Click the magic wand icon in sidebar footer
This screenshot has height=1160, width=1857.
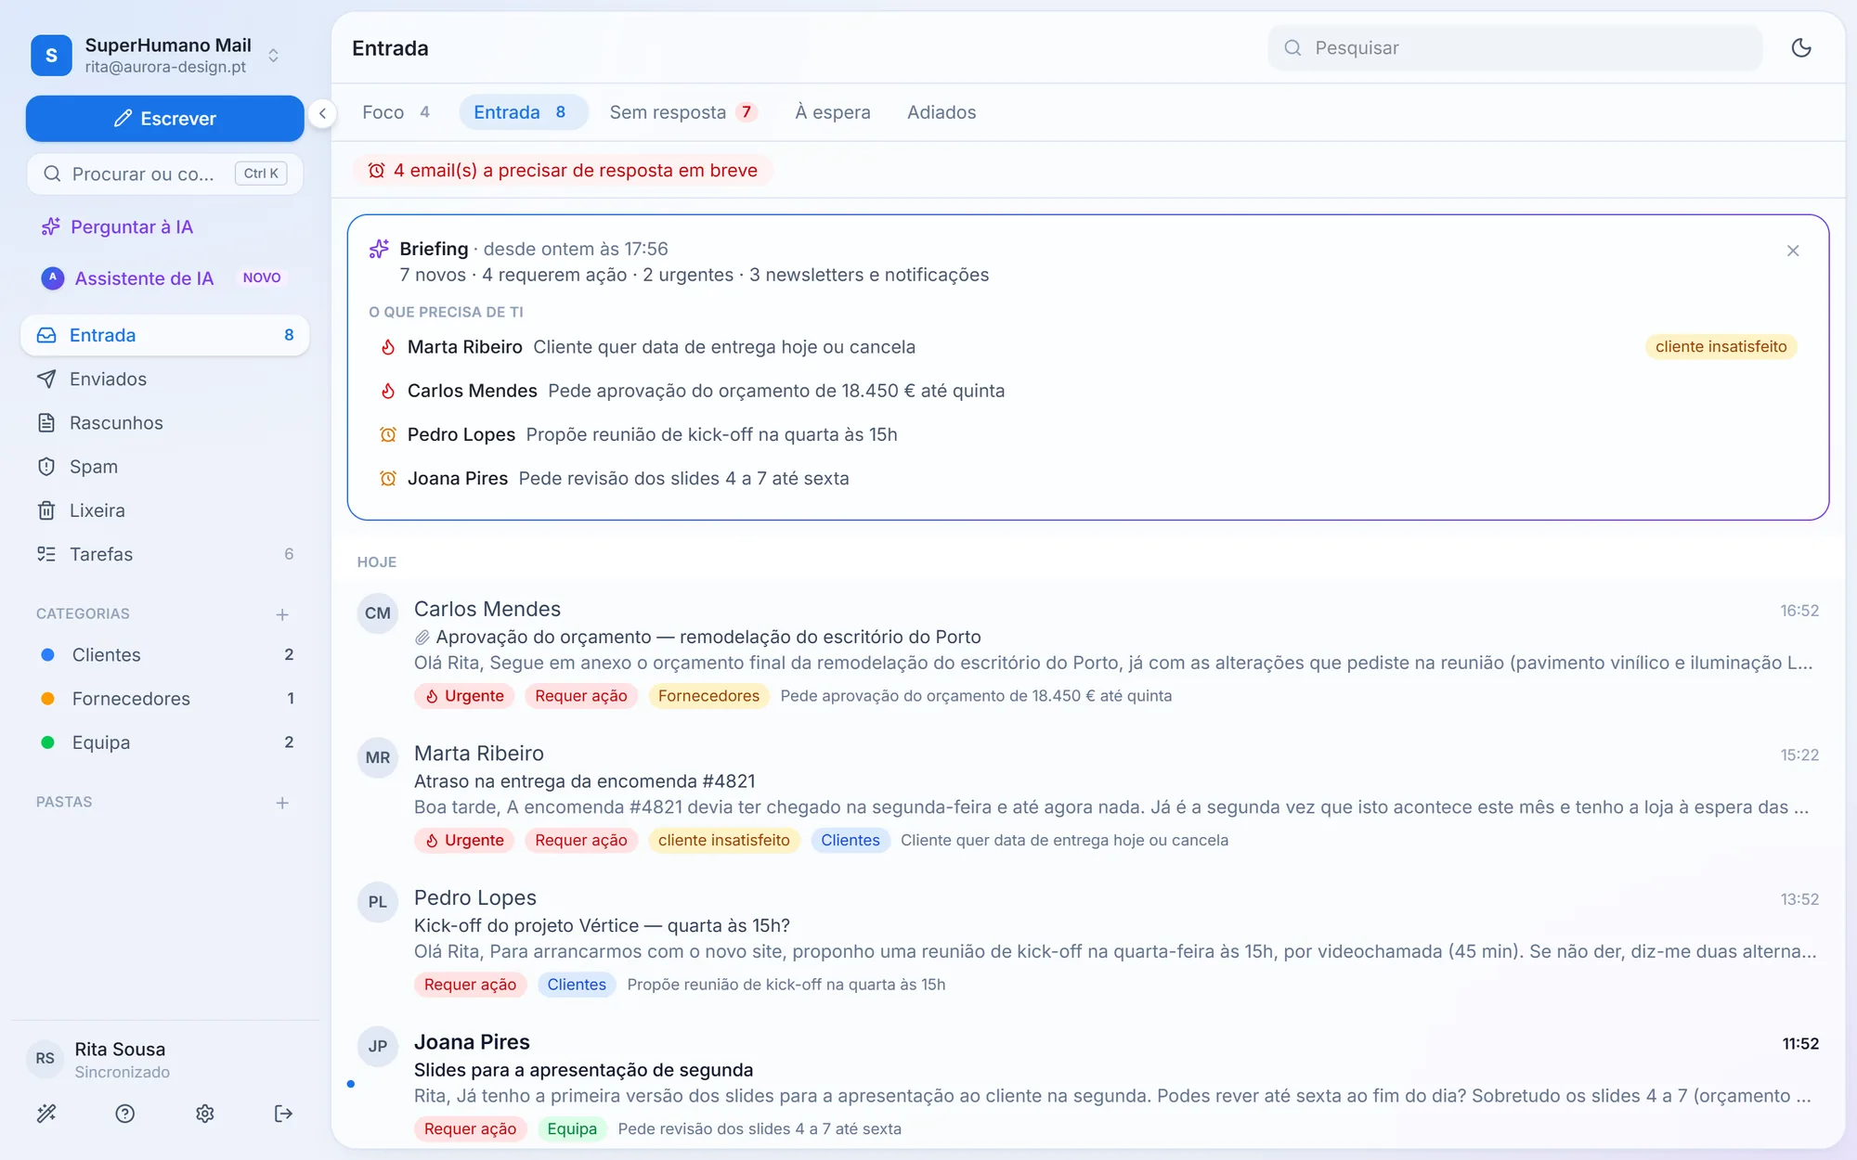[46, 1114]
